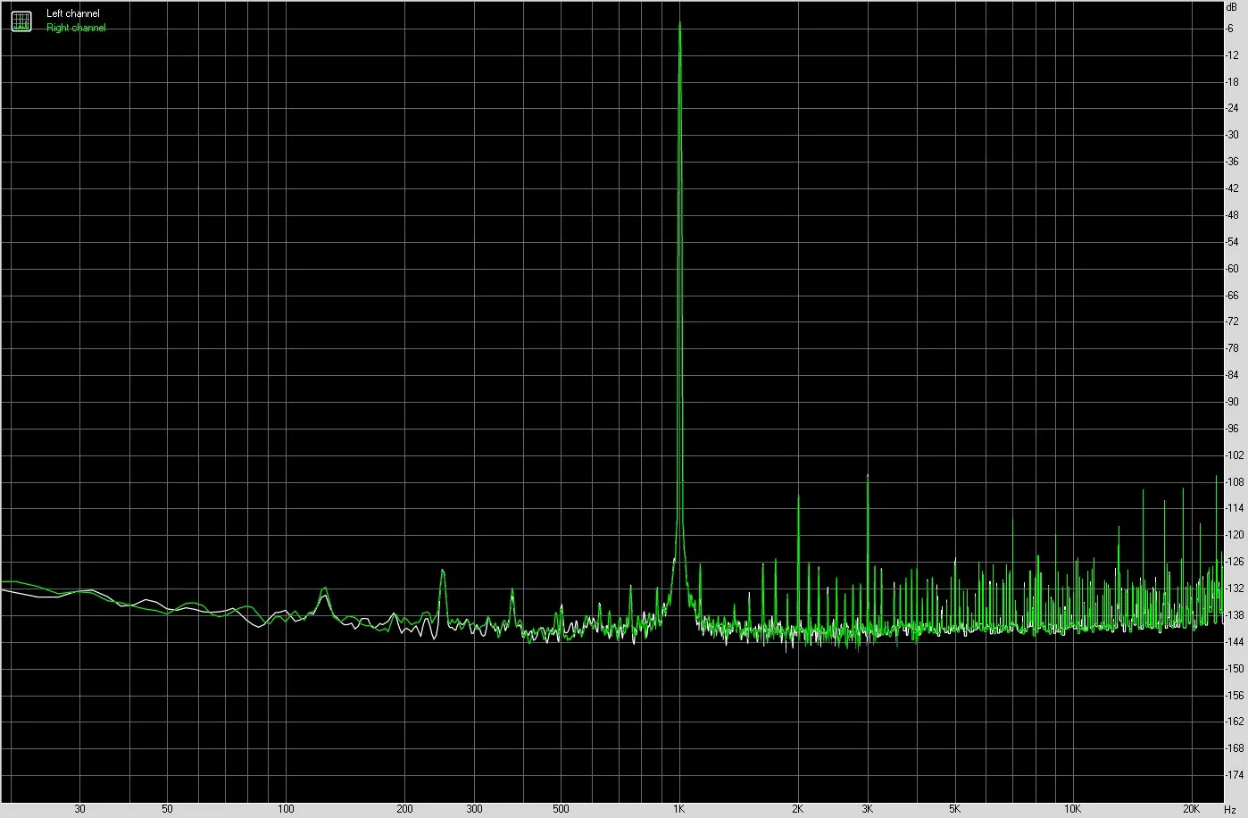Click the 2K frequency axis label
This screenshot has width=1248, height=818.
tap(797, 809)
